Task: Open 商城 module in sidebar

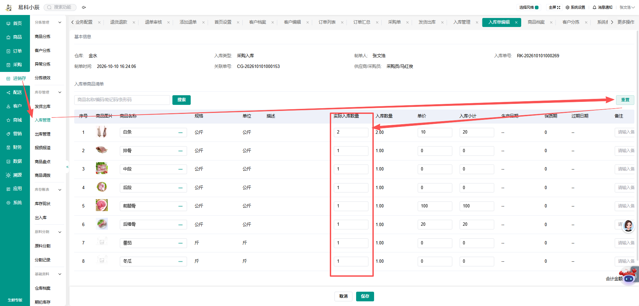Action: (15, 120)
